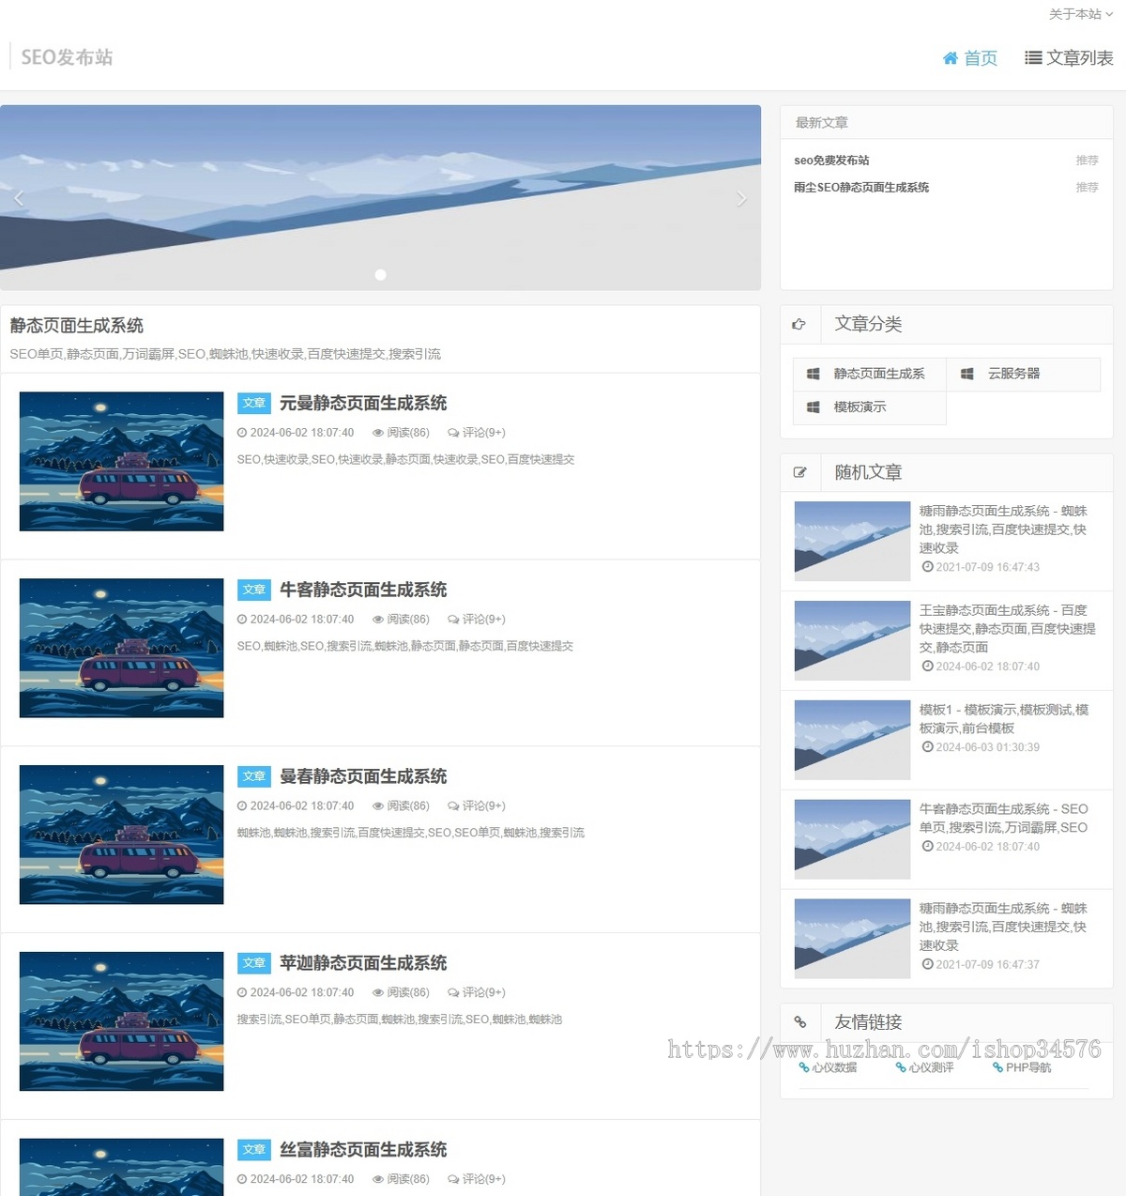Click the comment icon on 曼春 article

pyautogui.click(x=453, y=807)
